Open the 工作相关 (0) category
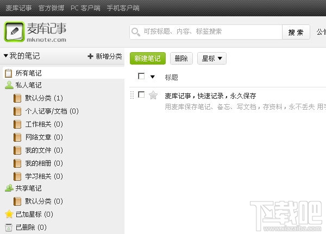The width and height of the screenshot is (326, 234). (44, 124)
